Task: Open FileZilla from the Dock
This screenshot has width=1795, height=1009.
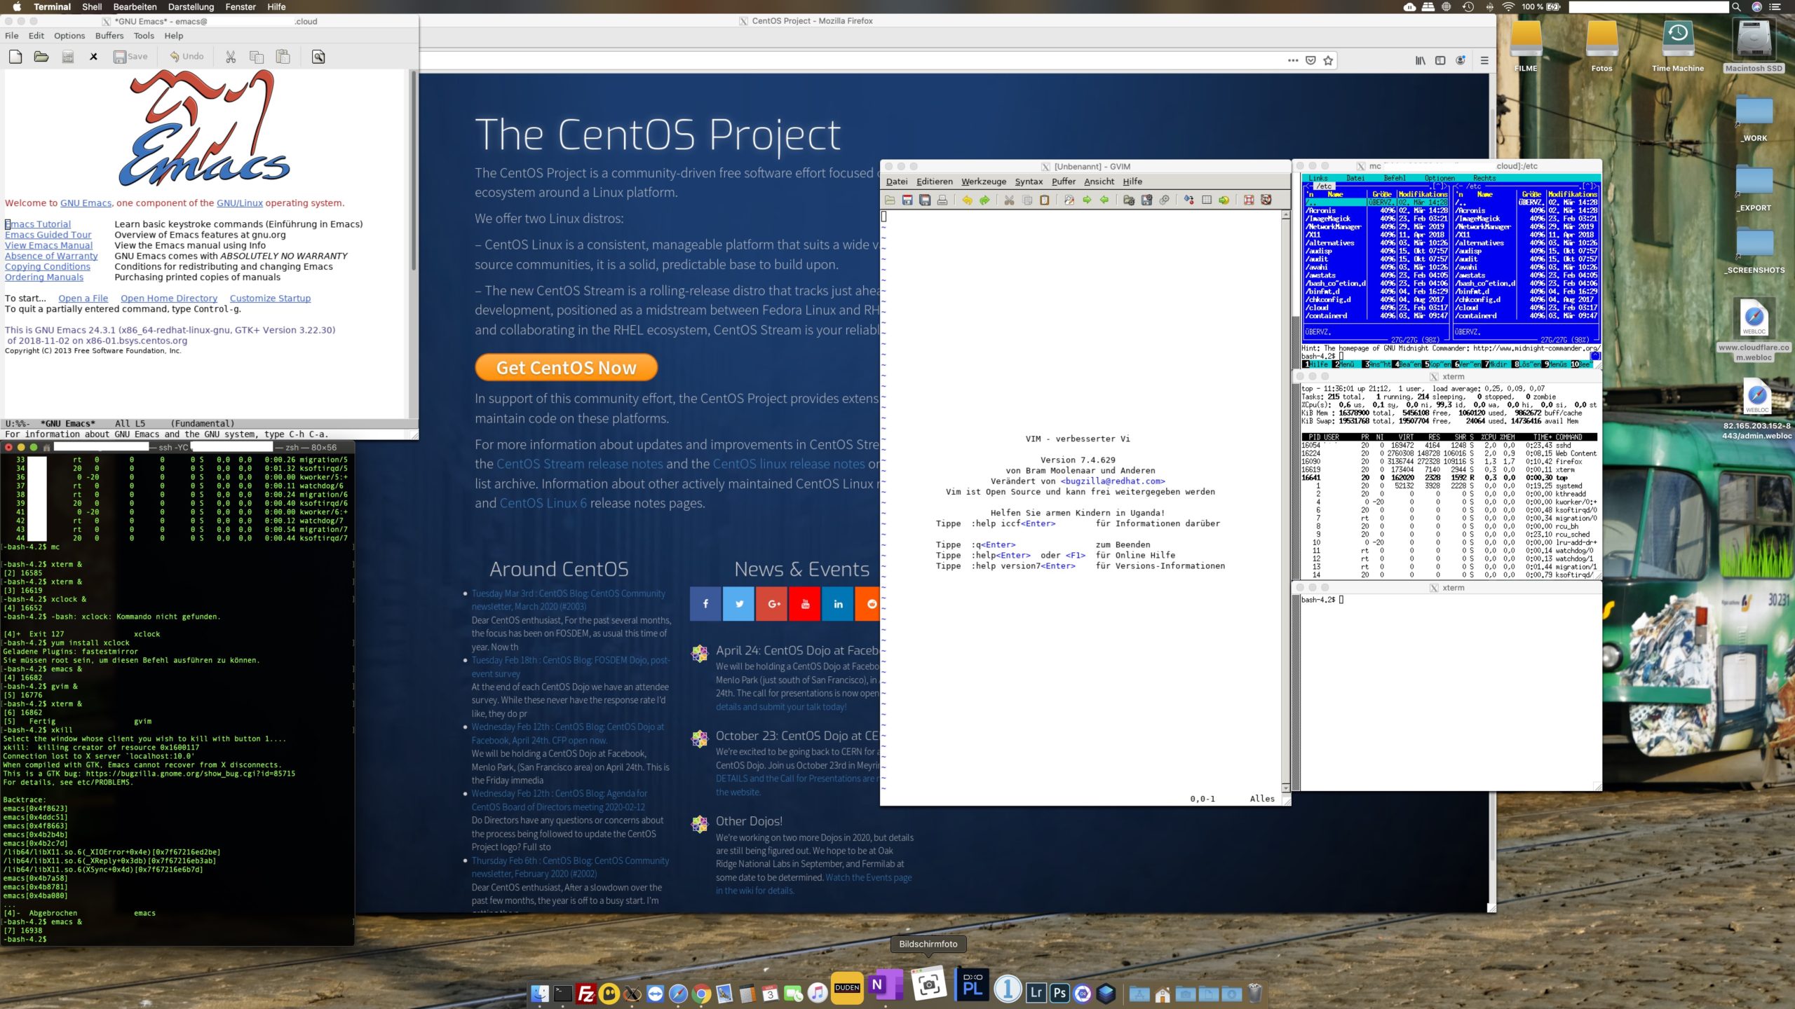Action: pyautogui.click(x=585, y=993)
